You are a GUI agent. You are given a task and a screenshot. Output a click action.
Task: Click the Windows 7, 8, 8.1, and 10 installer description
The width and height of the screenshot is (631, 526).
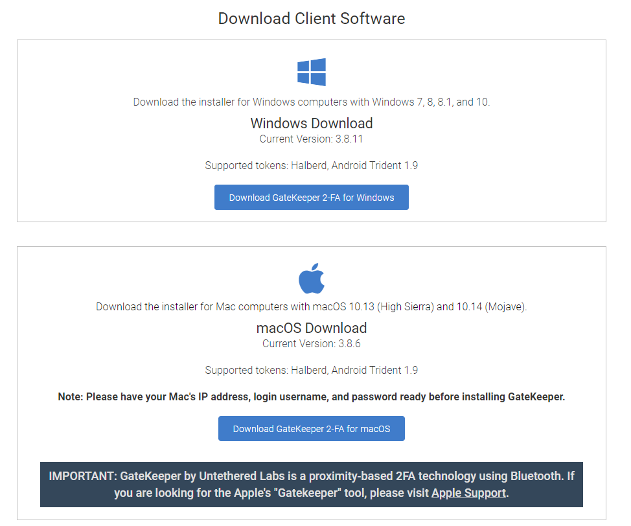pos(312,102)
